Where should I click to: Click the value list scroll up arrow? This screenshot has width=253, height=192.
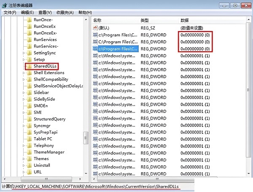[248, 20]
